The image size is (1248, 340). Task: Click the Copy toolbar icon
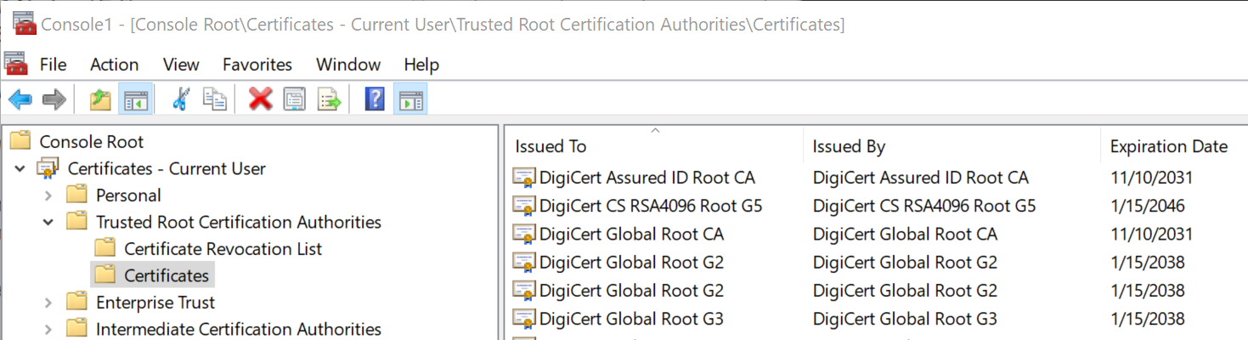pos(214,99)
